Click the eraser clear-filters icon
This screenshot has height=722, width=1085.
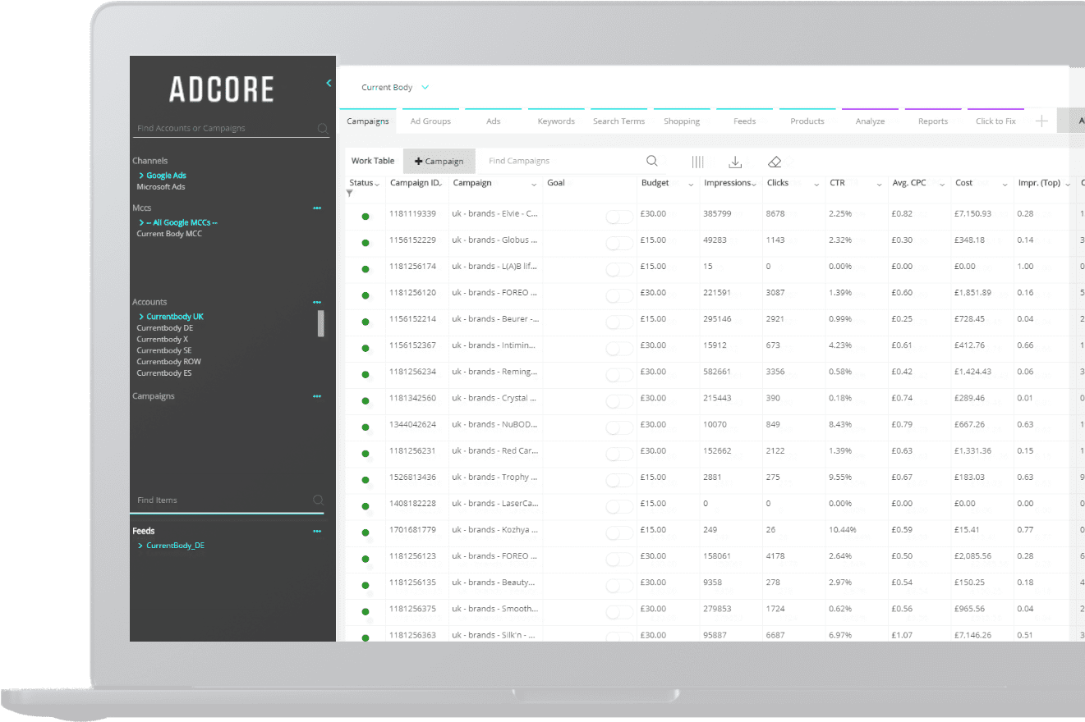pyautogui.click(x=774, y=162)
